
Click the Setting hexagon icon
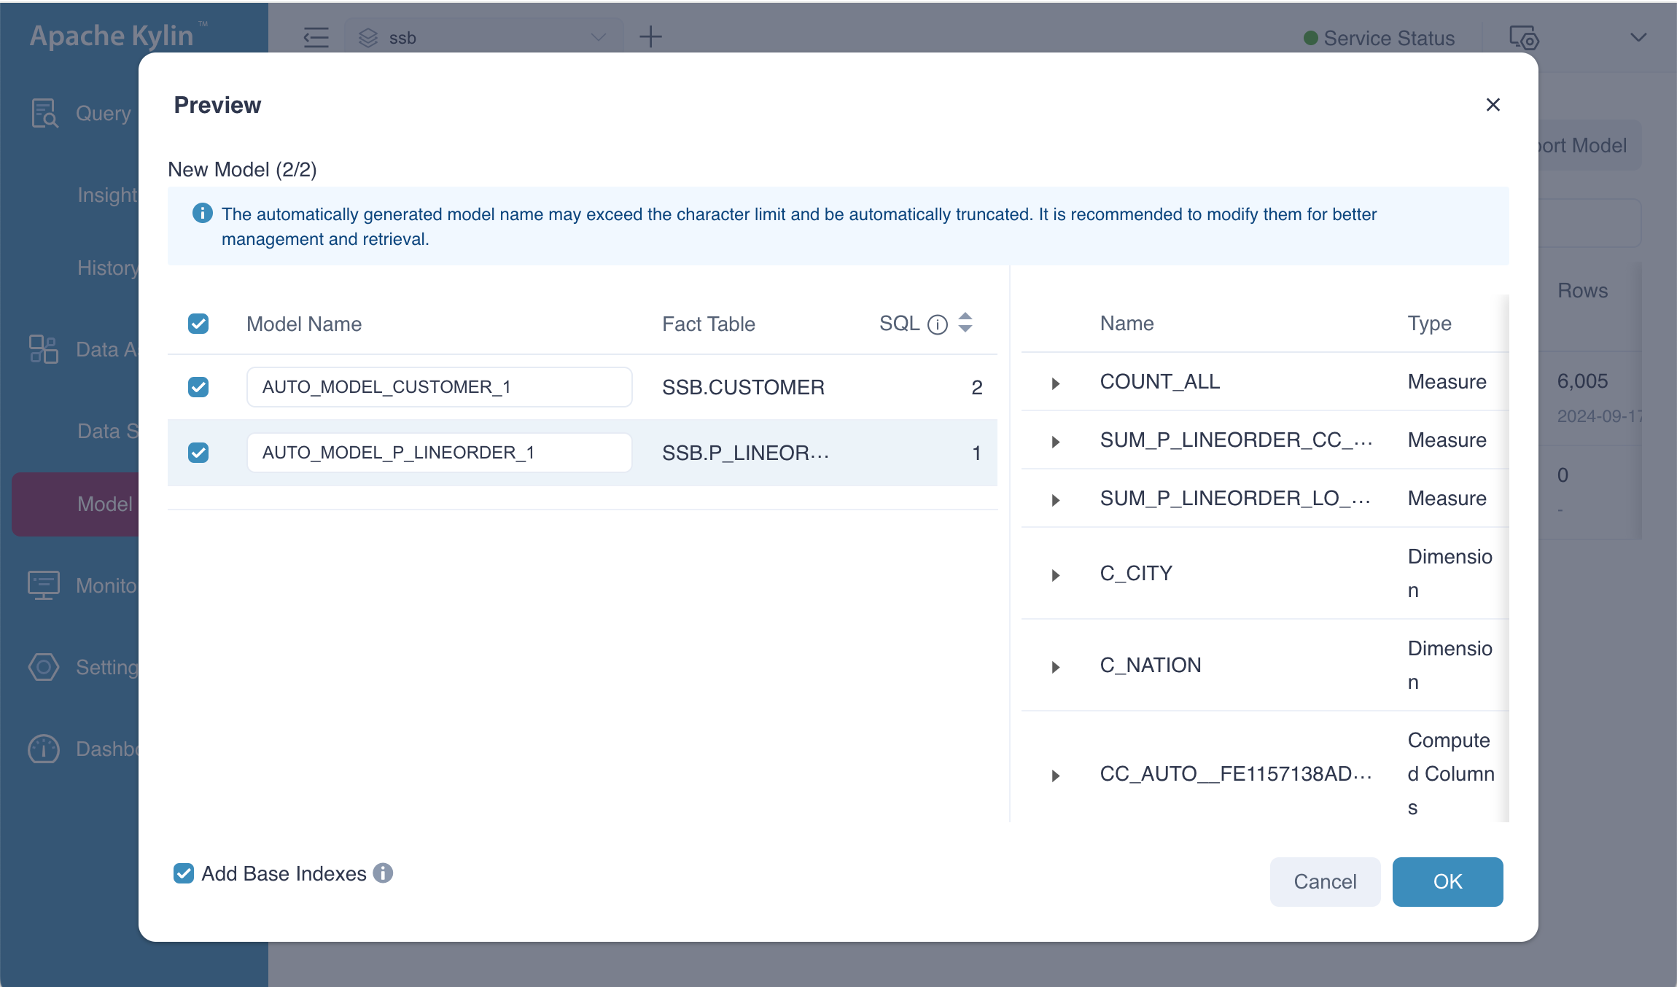tap(44, 667)
